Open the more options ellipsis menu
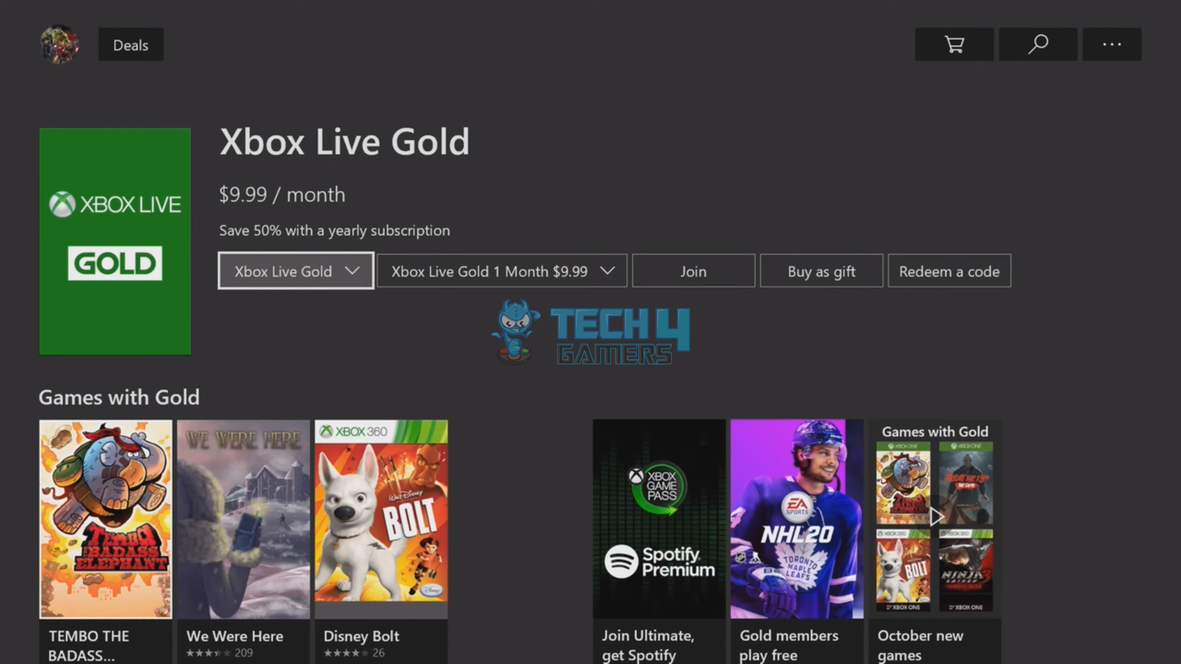Image resolution: width=1181 pixels, height=664 pixels. pos(1111,44)
